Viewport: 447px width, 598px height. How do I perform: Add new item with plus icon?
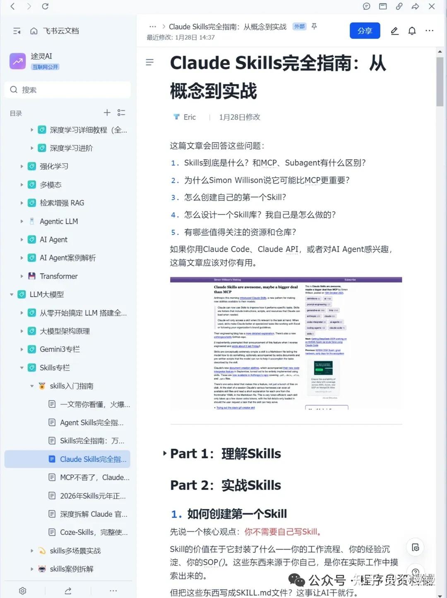107,113
